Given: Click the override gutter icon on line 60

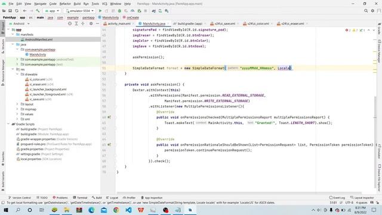Looking at the screenshot, I should tap(109, 117).
